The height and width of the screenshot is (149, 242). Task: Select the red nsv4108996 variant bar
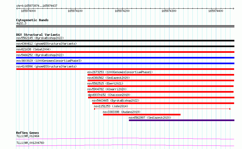(125, 69)
